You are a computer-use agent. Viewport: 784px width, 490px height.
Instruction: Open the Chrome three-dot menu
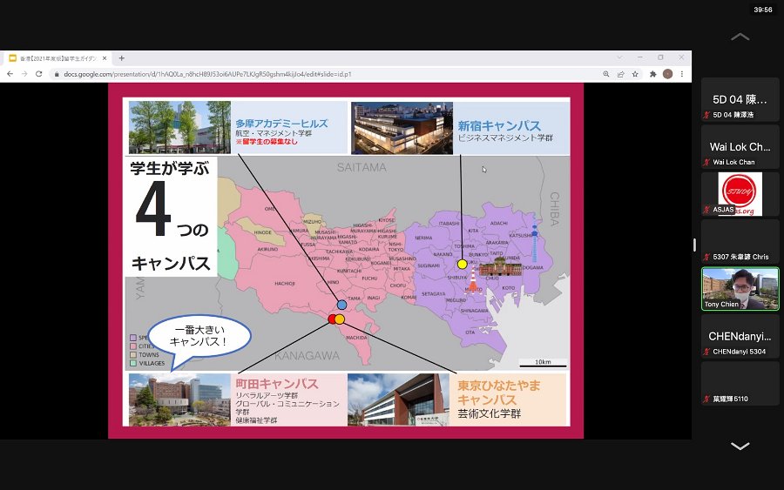click(682, 74)
